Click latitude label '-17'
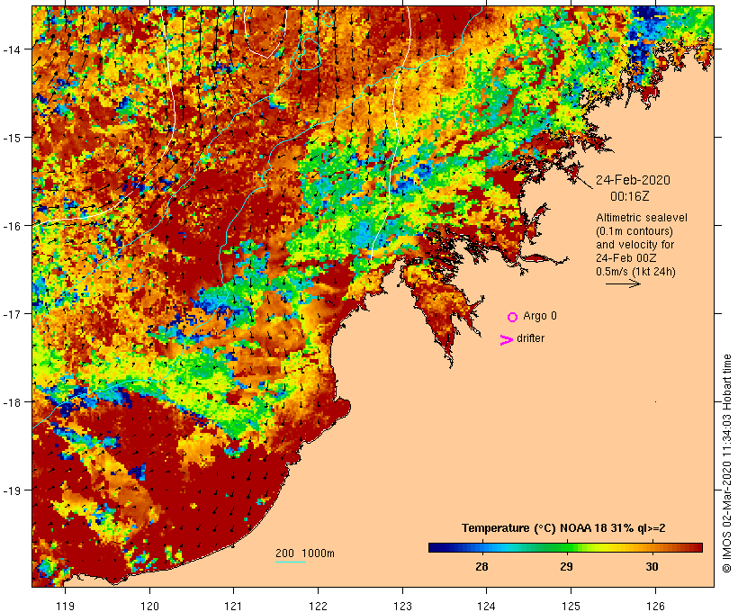738x612 pixels. [12, 313]
